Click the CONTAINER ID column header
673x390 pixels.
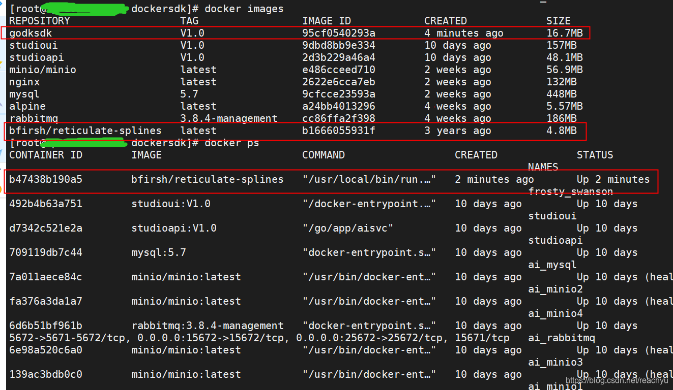tap(46, 155)
